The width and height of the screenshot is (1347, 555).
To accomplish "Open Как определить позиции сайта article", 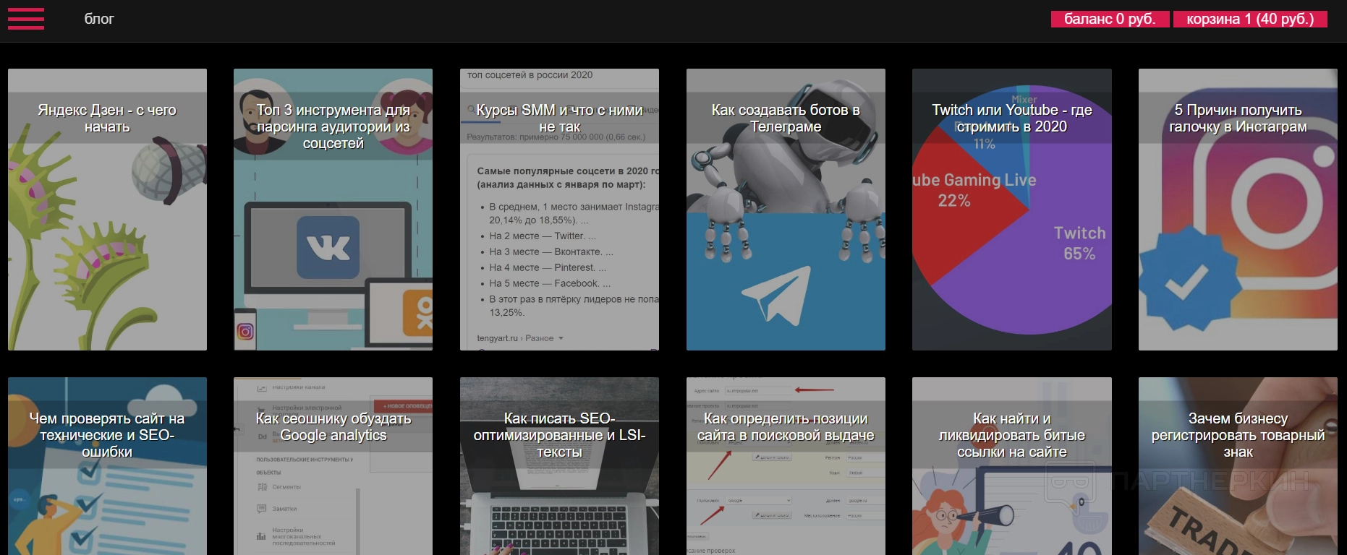I will (786, 427).
